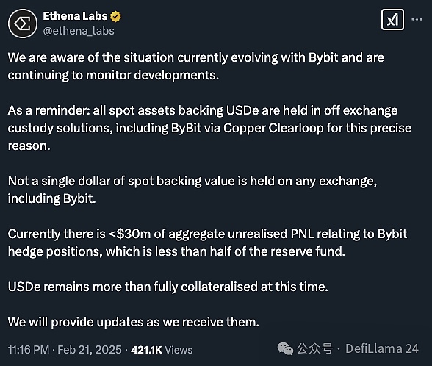The height and width of the screenshot is (366, 432).
Task: Click the 公众号 watermark text
Action: coord(315,348)
